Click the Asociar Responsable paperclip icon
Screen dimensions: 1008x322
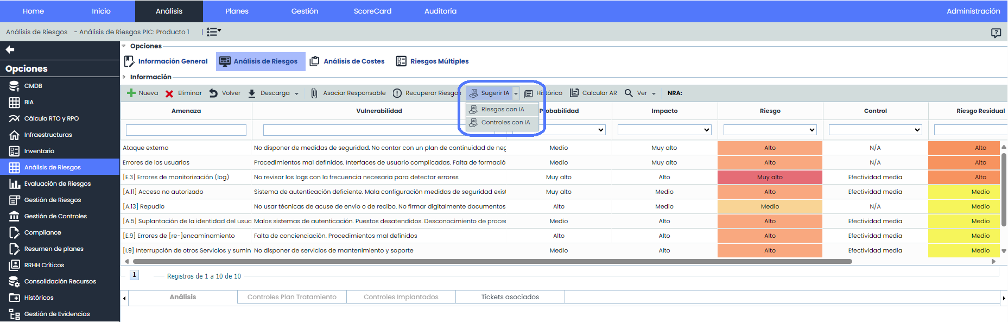[314, 93]
